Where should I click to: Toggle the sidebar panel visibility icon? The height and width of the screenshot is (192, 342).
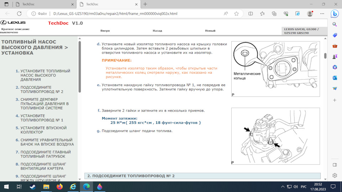335,165
